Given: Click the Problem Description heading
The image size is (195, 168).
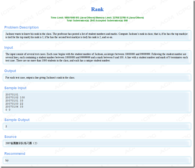Looking at the screenshot, I should coord(21,27).
